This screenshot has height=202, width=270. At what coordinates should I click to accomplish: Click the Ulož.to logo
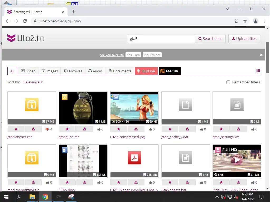tap(26, 38)
